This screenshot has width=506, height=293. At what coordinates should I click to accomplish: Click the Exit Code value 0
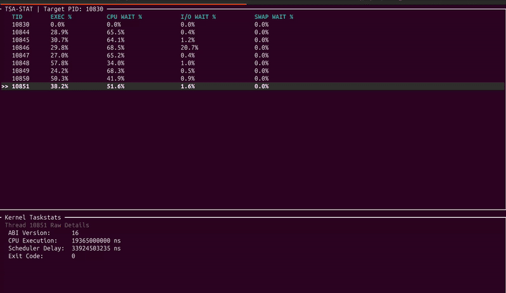73,256
